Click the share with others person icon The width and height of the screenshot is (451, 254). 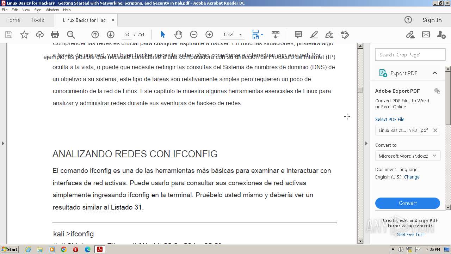tap(441, 35)
